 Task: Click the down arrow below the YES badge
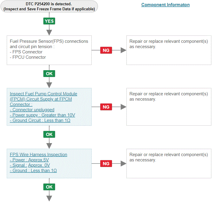click(49, 32)
